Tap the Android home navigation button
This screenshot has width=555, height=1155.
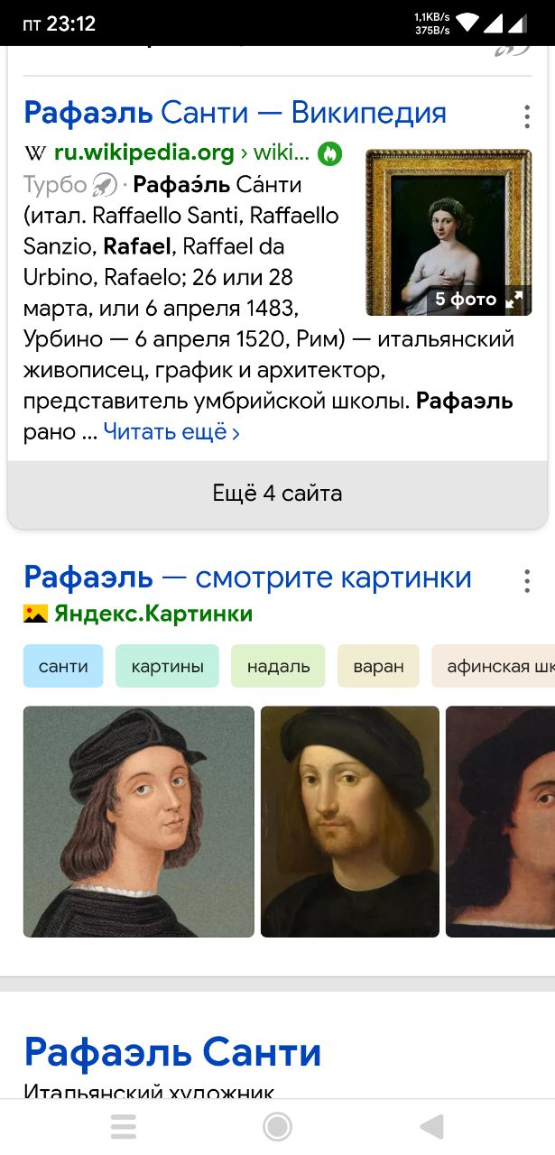pos(277,1126)
